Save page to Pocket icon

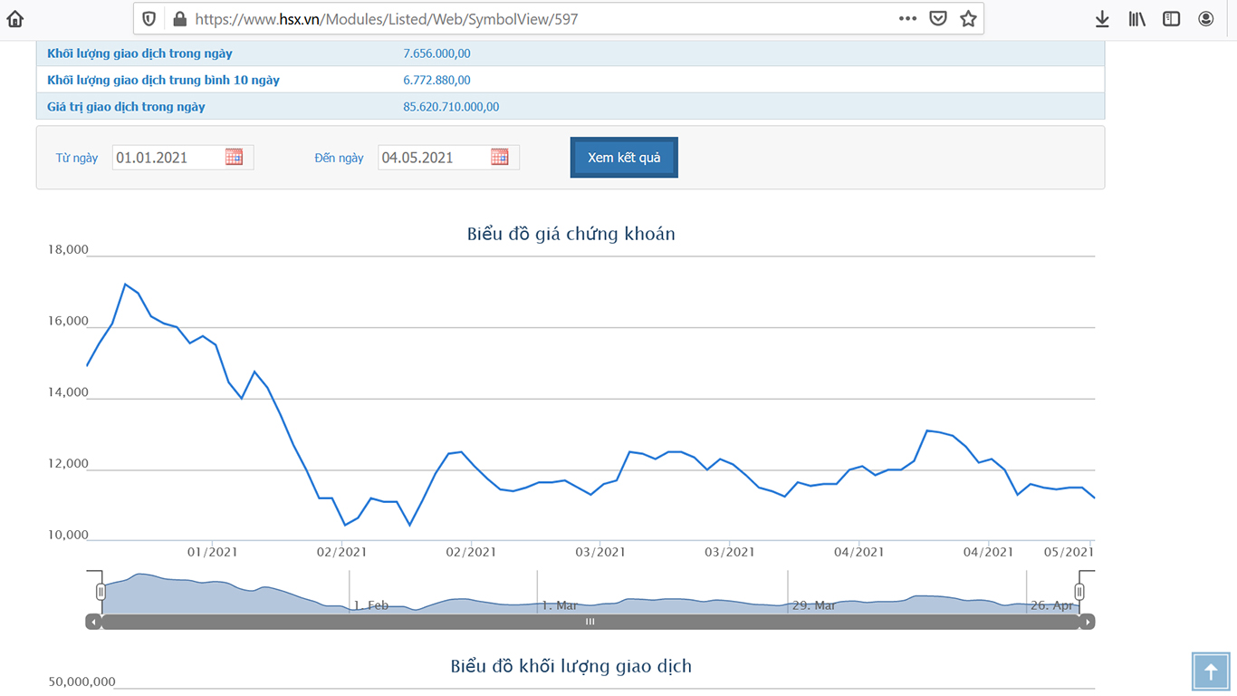click(938, 19)
